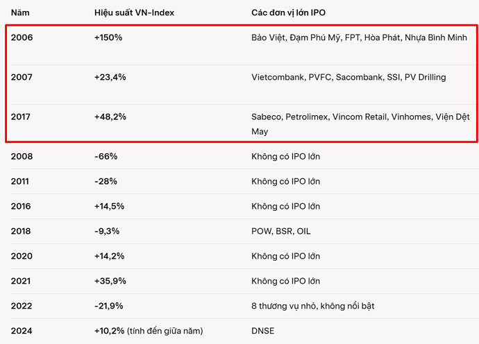The width and height of the screenshot is (479, 344).
Task: Select the DNSE IPO cell
Action: pyautogui.click(x=262, y=332)
